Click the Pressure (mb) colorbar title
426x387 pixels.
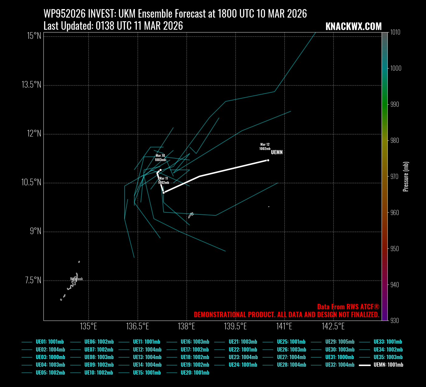click(406, 177)
